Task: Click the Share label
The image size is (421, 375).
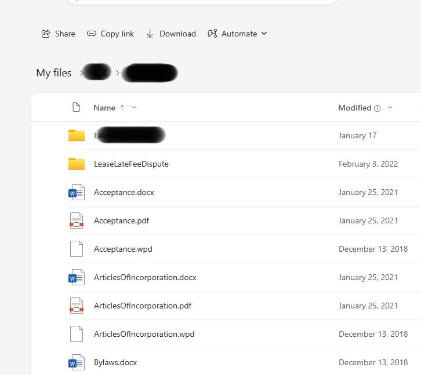Action: pos(65,34)
